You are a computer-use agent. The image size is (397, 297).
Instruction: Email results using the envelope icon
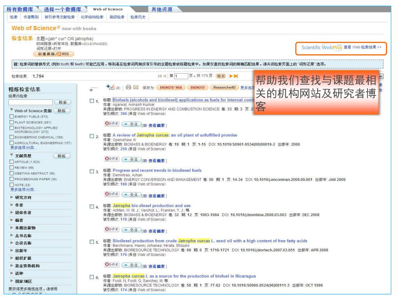(136, 87)
